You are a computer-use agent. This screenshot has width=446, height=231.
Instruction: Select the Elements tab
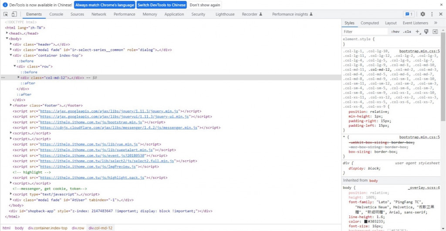point(34,14)
